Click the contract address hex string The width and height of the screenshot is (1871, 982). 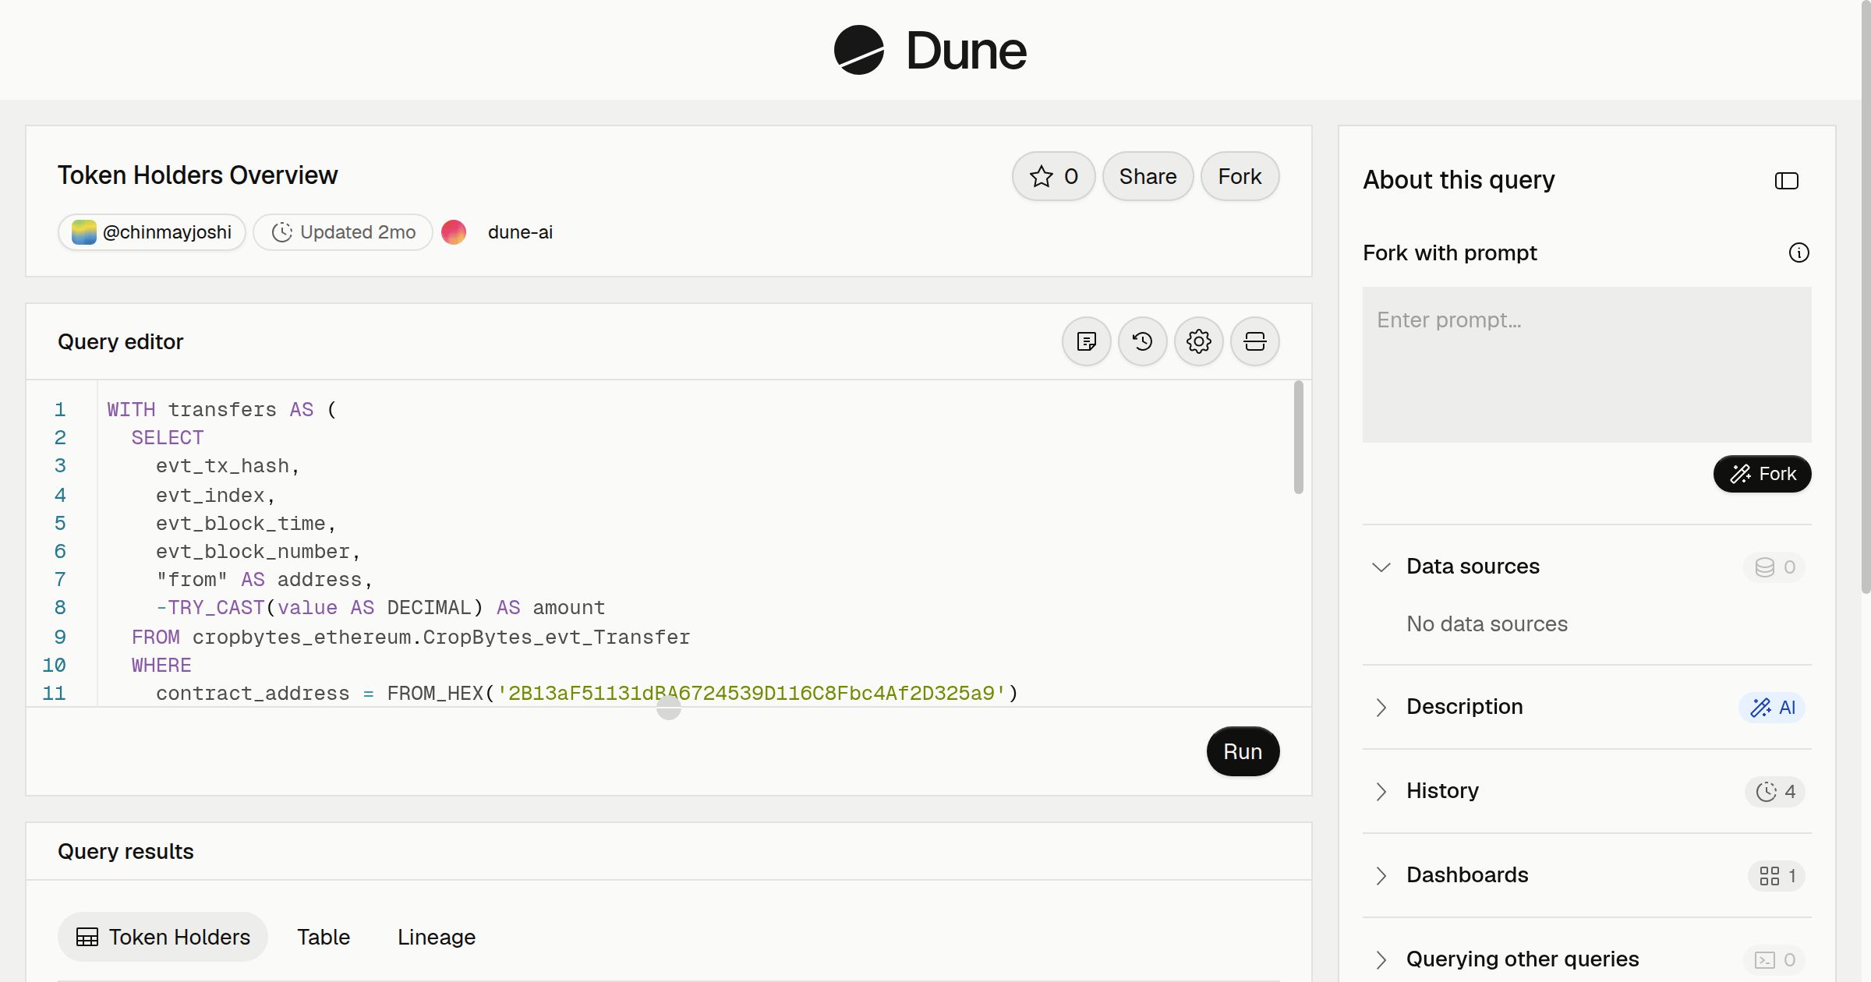pos(752,694)
